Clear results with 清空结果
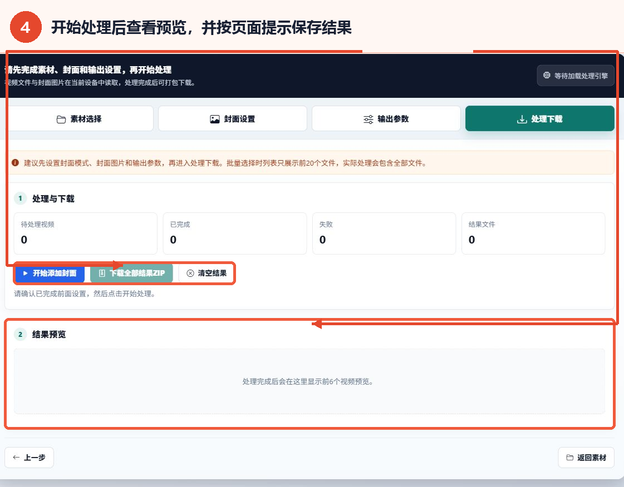This screenshot has height=487, width=624. (206, 273)
